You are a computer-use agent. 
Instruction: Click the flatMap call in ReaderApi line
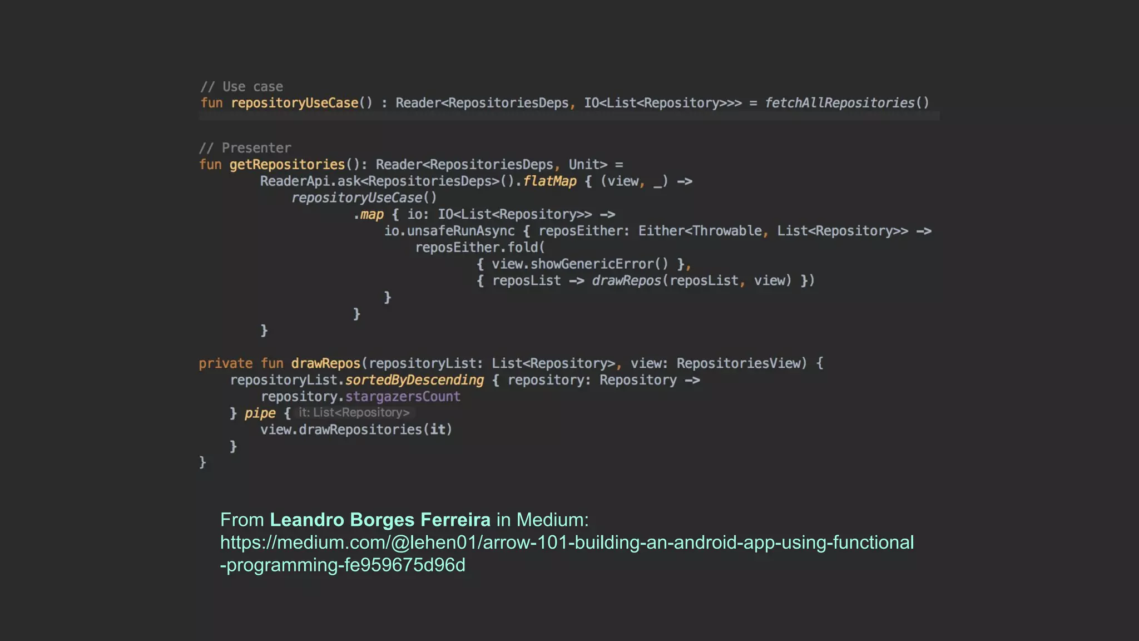[x=550, y=181]
